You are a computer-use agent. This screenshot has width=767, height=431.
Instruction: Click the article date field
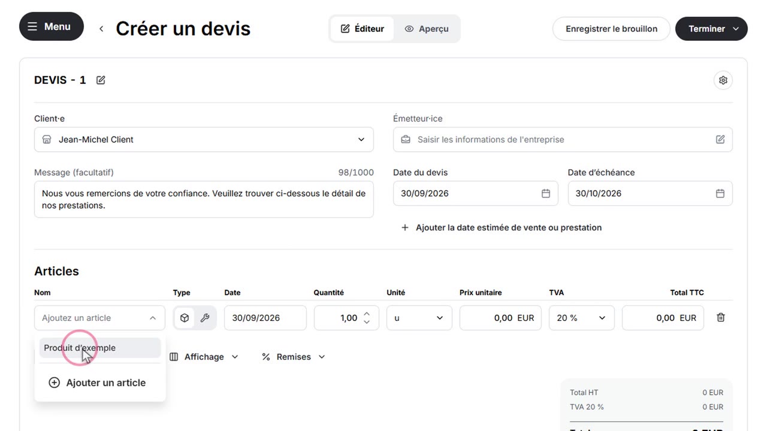265,318
